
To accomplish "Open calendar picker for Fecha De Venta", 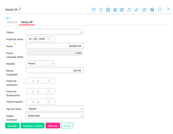I will coord(49,39).
